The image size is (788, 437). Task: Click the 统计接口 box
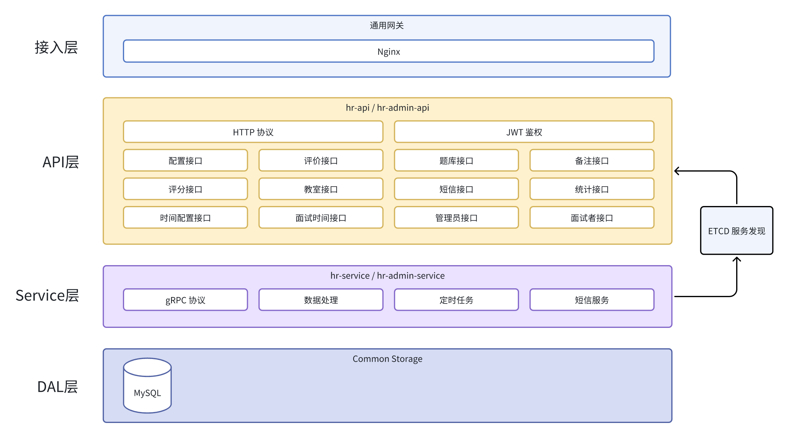592,189
